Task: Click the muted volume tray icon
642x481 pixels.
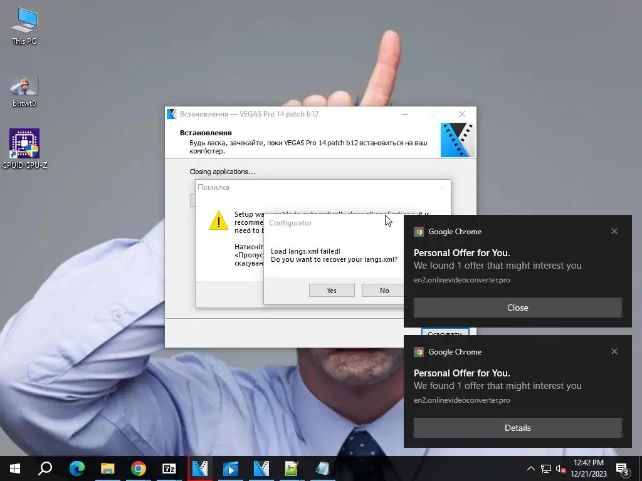Action: point(560,468)
